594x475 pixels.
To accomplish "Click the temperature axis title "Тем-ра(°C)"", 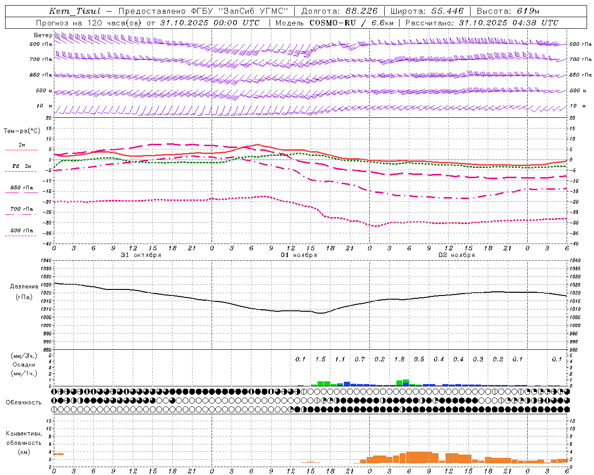I will tap(22, 131).
